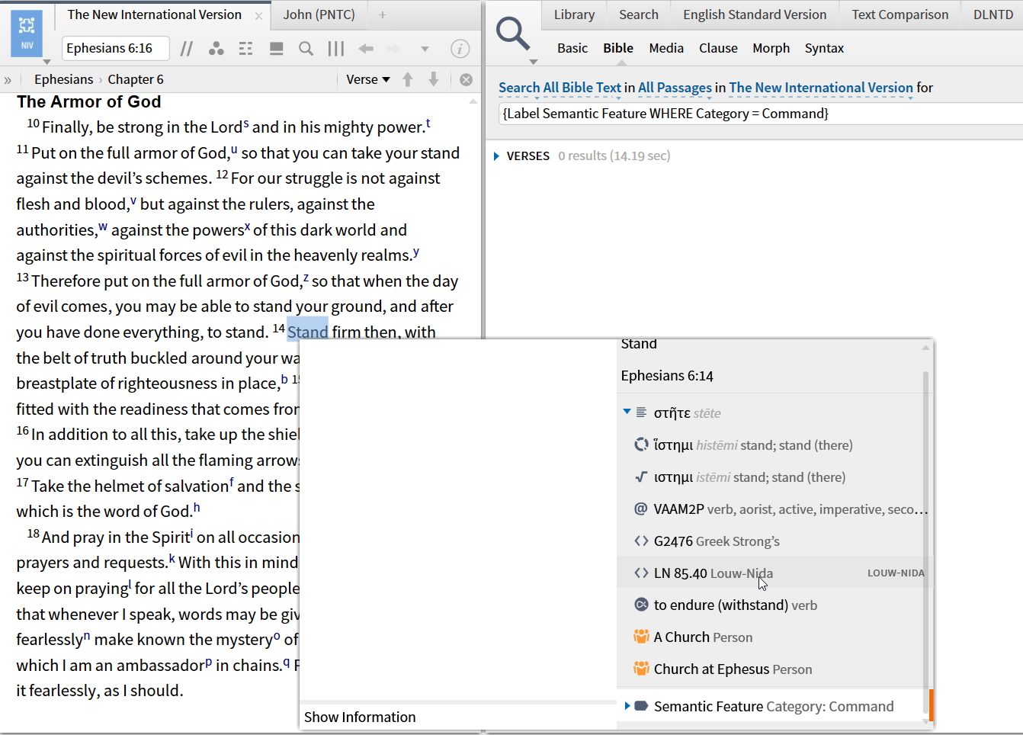Expand the sidebar with double chevron
Image resolution: width=1023 pixels, height=735 pixels.
click(x=8, y=79)
